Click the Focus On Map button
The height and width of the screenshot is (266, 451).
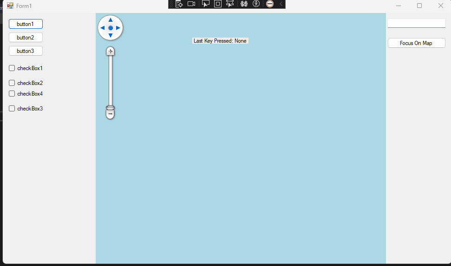[416, 43]
